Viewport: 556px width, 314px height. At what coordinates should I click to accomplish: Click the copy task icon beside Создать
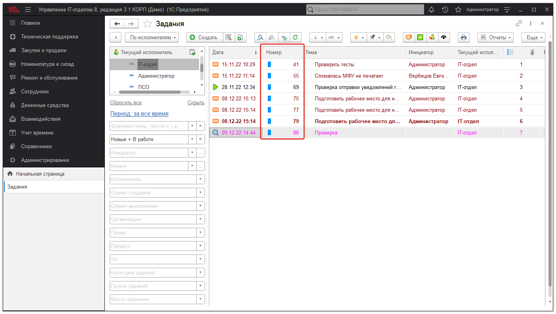240,38
